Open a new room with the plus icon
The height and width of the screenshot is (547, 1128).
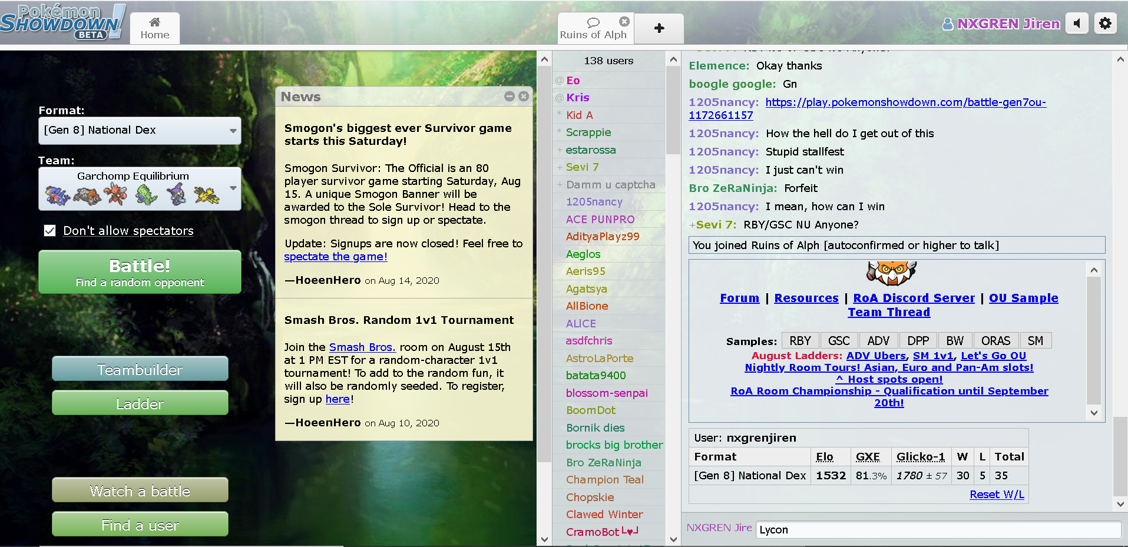pos(659,28)
